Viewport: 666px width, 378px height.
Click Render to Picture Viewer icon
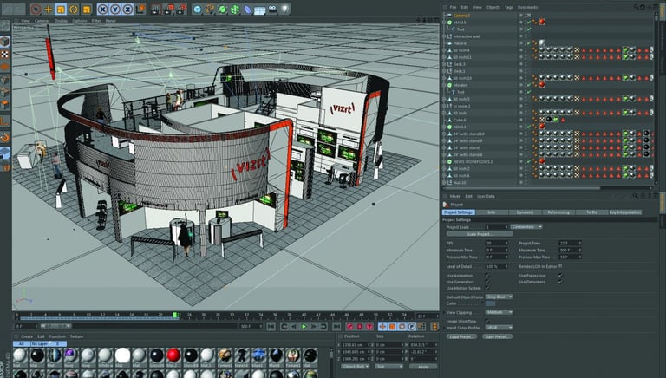pyautogui.click(x=168, y=9)
